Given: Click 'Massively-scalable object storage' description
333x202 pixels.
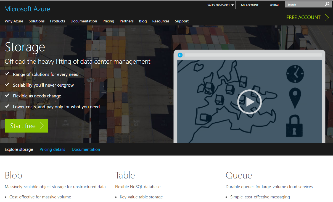Looking at the screenshot, I should click(x=55, y=187).
